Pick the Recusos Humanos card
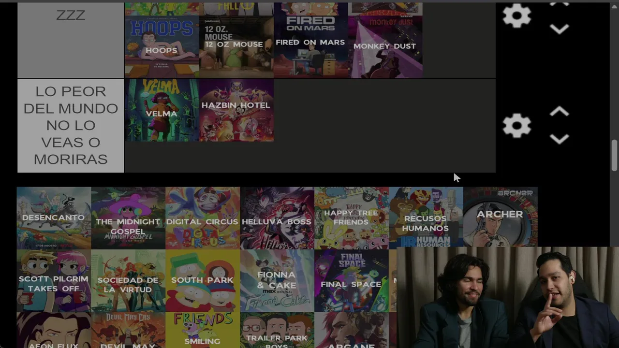Viewport: 619px width, 348px height. [x=426, y=218]
